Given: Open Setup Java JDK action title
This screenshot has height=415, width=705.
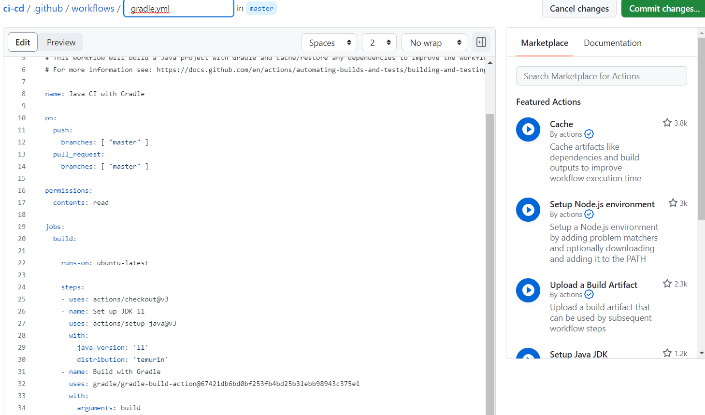Looking at the screenshot, I should click(579, 354).
